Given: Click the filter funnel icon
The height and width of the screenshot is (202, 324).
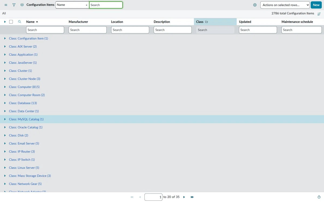Looking at the screenshot, I should click(x=14, y=5).
